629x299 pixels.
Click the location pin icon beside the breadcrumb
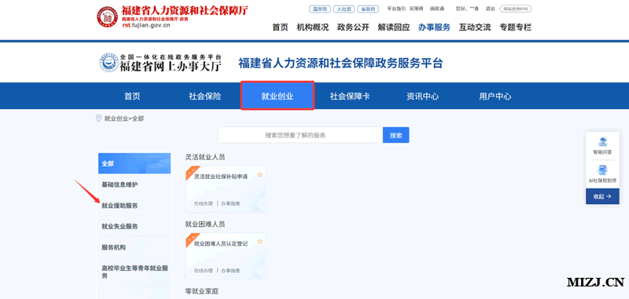[98, 118]
